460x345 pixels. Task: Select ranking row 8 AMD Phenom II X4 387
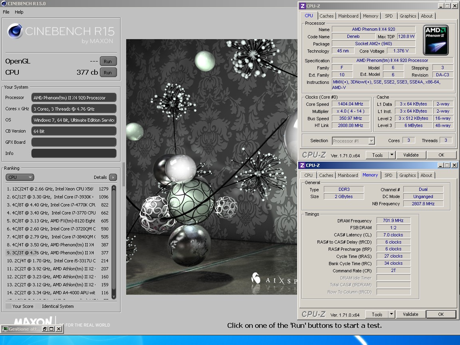[x=58, y=245]
